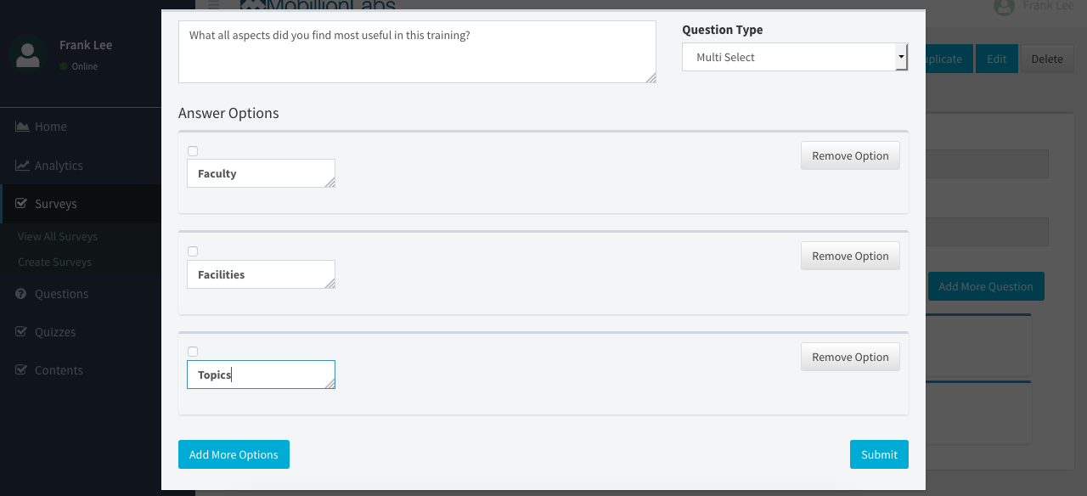Tick the checkbox for Facilities option
This screenshot has height=496, width=1087.
pos(193,251)
